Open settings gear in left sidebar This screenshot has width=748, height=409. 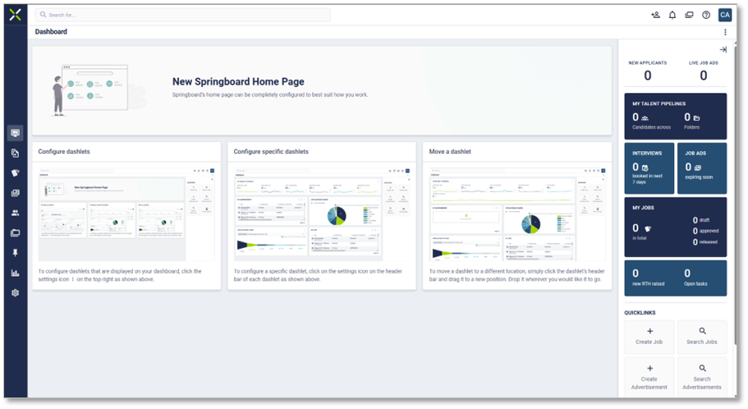(15, 292)
